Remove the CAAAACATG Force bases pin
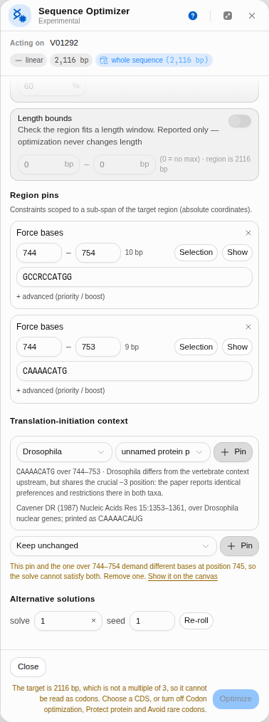This screenshot has height=722, width=269. tap(248, 327)
